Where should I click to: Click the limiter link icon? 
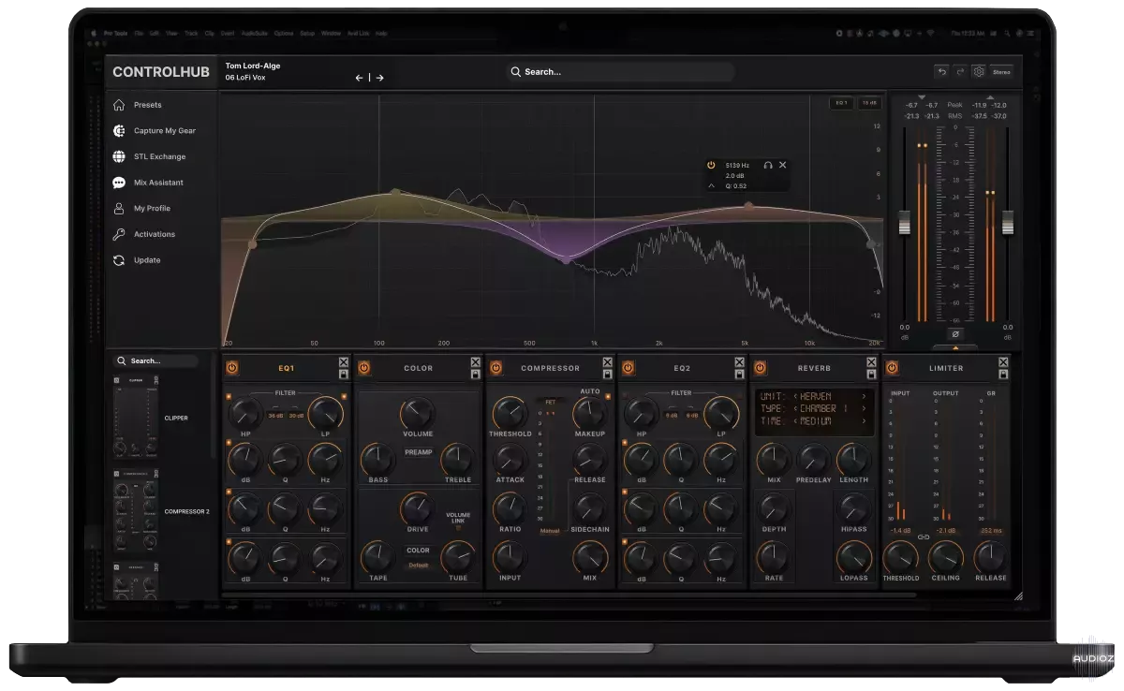click(x=923, y=537)
